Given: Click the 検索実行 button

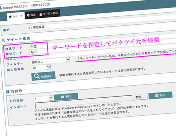Looking at the screenshot, I should click(43, 76).
